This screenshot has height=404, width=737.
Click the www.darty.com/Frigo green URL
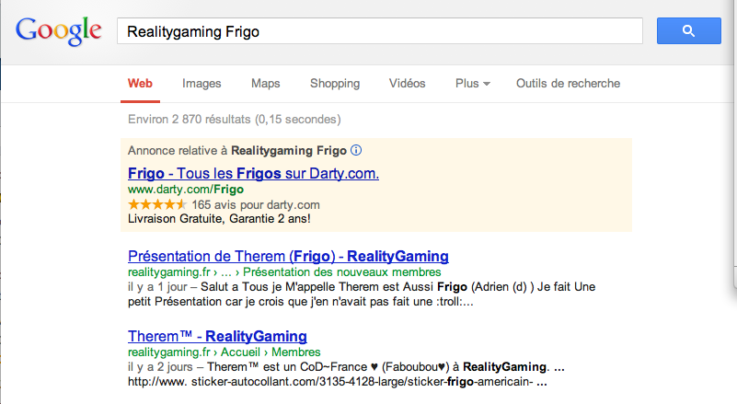pyautogui.click(x=186, y=190)
